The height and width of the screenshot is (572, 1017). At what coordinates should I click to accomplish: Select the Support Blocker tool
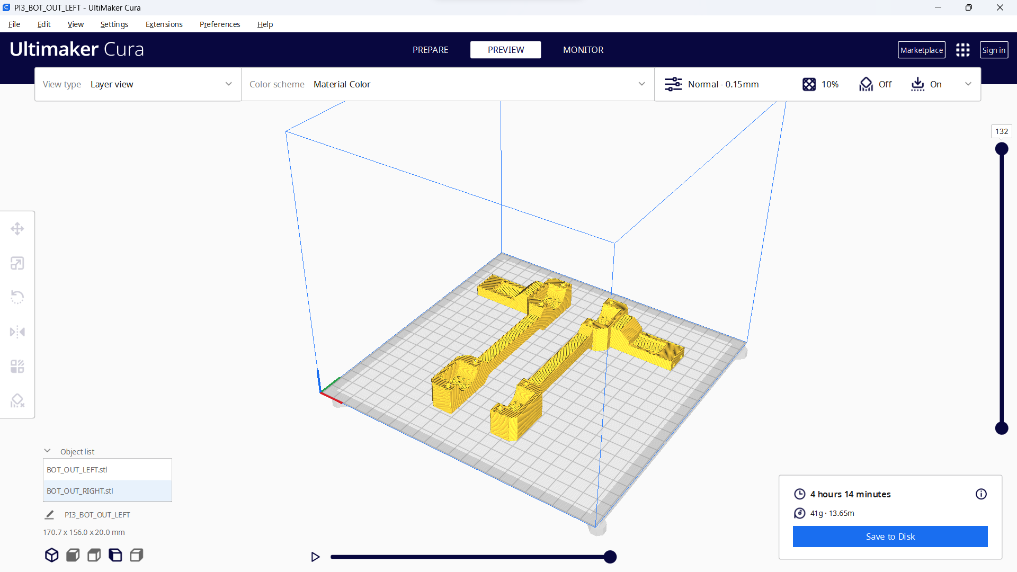click(17, 401)
